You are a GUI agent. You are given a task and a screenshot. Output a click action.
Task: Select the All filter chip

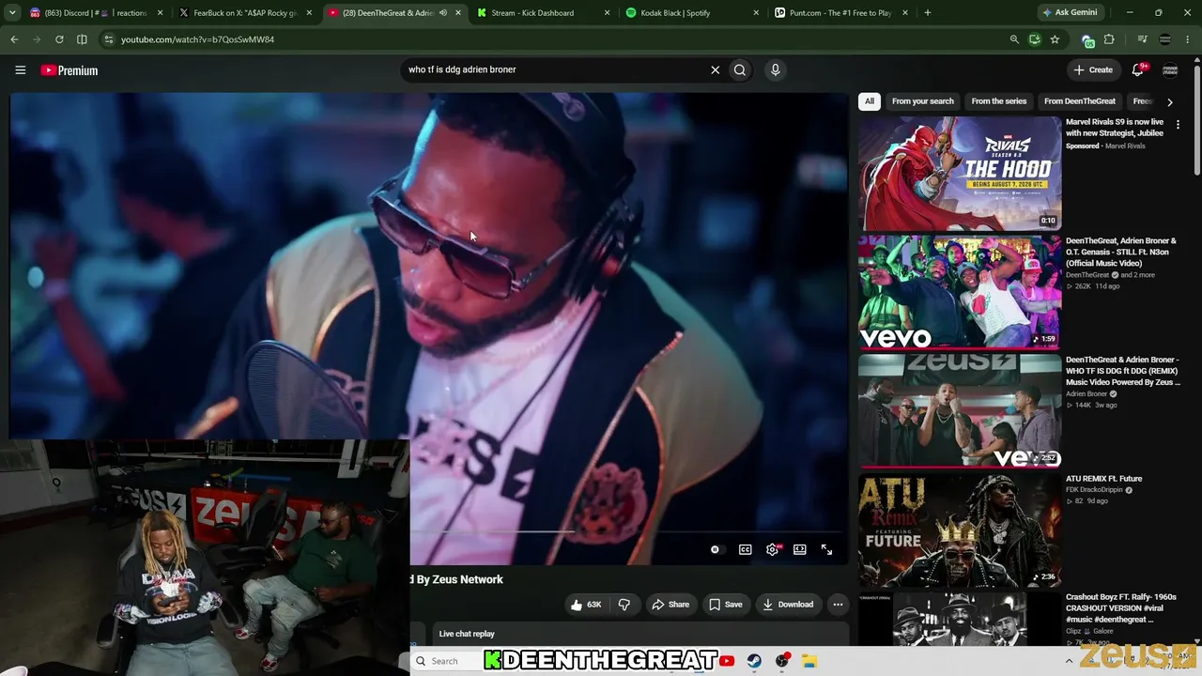pos(870,101)
